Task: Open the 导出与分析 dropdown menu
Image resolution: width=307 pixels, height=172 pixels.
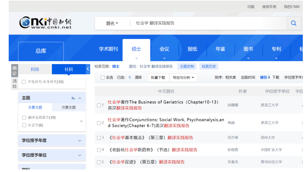Action: click(183, 78)
